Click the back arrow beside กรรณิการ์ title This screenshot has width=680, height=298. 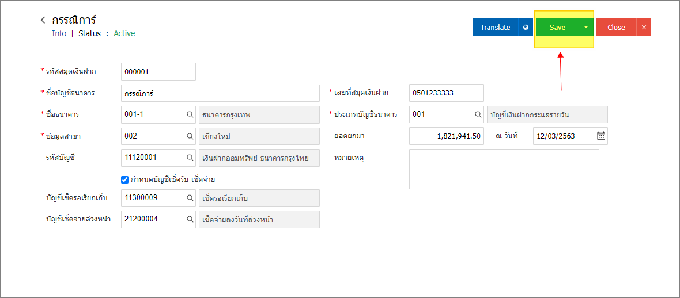point(43,20)
